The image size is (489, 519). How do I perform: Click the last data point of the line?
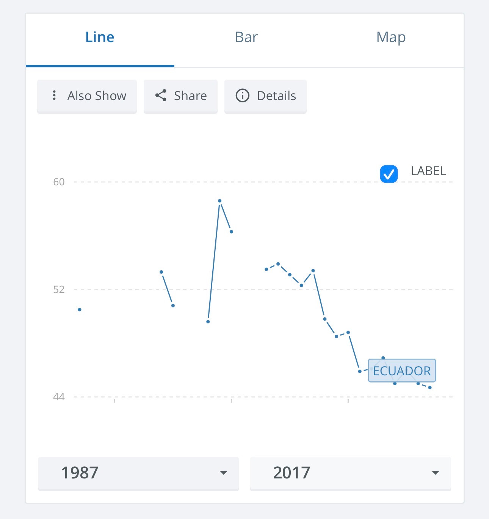pos(430,387)
